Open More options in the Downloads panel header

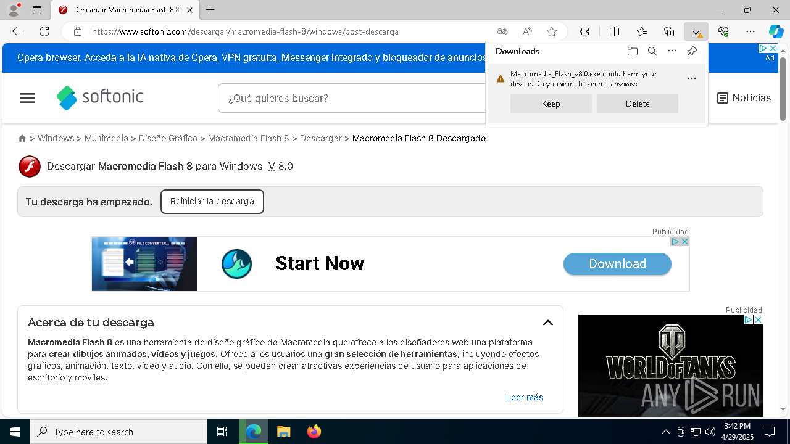coord(672,51)
